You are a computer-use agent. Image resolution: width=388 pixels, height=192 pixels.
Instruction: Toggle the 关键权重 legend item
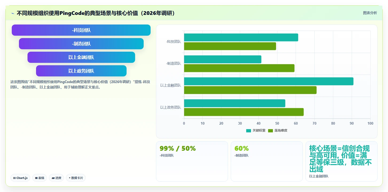click(x=256, y=130)
